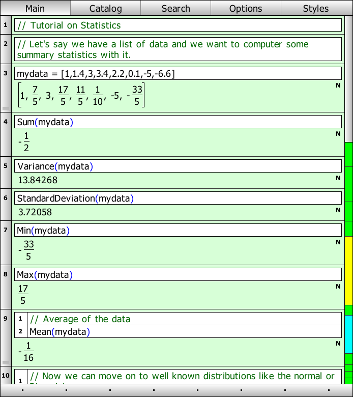Toggle the N indicator on the Variance result
The width and height of the screenshot is (353, 397).
click(338, 178)
